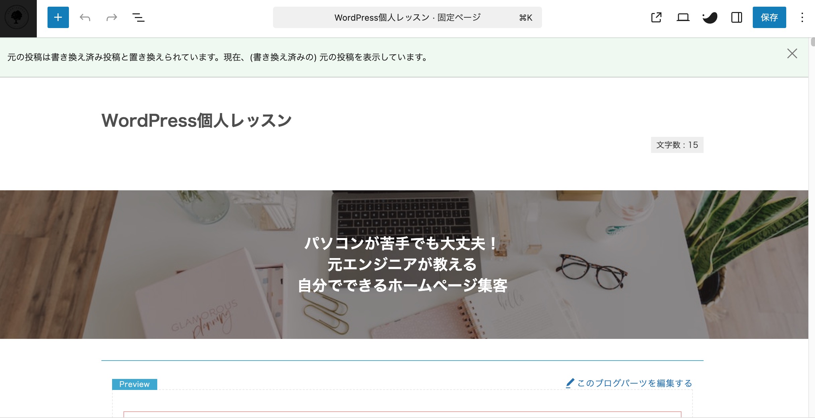The image size is (815, 418).
Task: Click the vertical scrollbar thumb
Action: coord(813,42)
